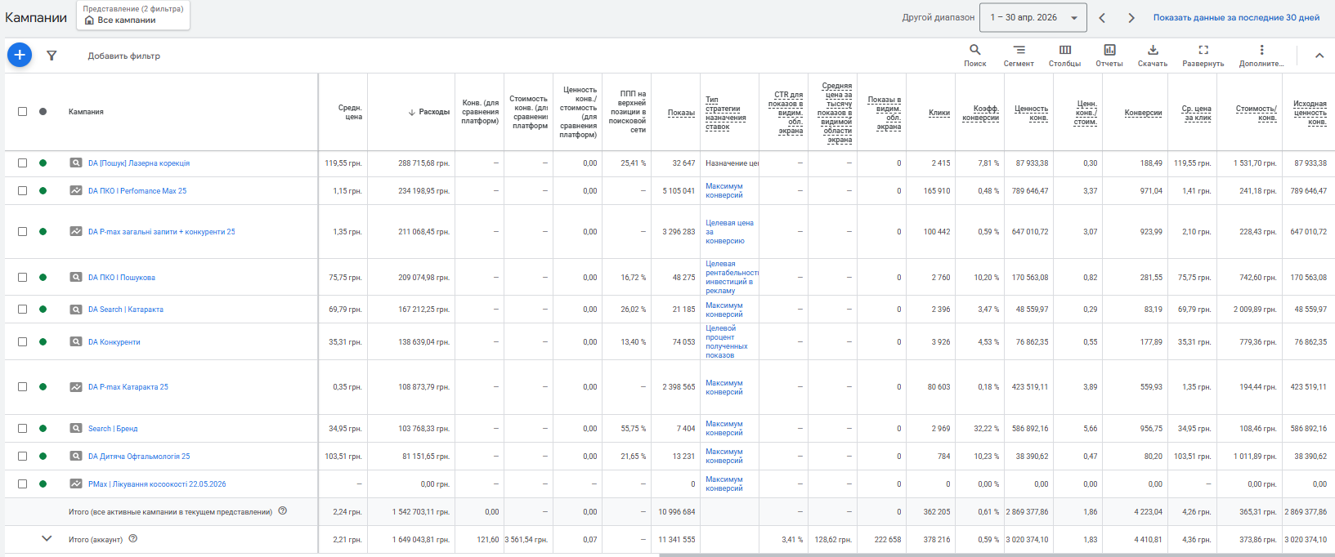The height and width of the screenshot is (557, 1335).
Task: Open Целевая цена за конверсию bid strategy
Action: pos(729,232)
